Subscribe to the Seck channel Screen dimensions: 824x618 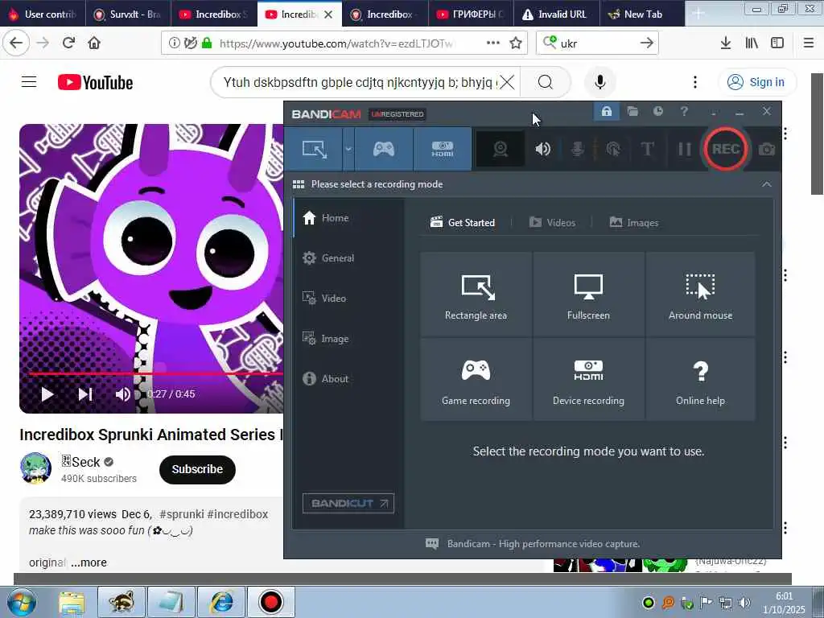198,469
